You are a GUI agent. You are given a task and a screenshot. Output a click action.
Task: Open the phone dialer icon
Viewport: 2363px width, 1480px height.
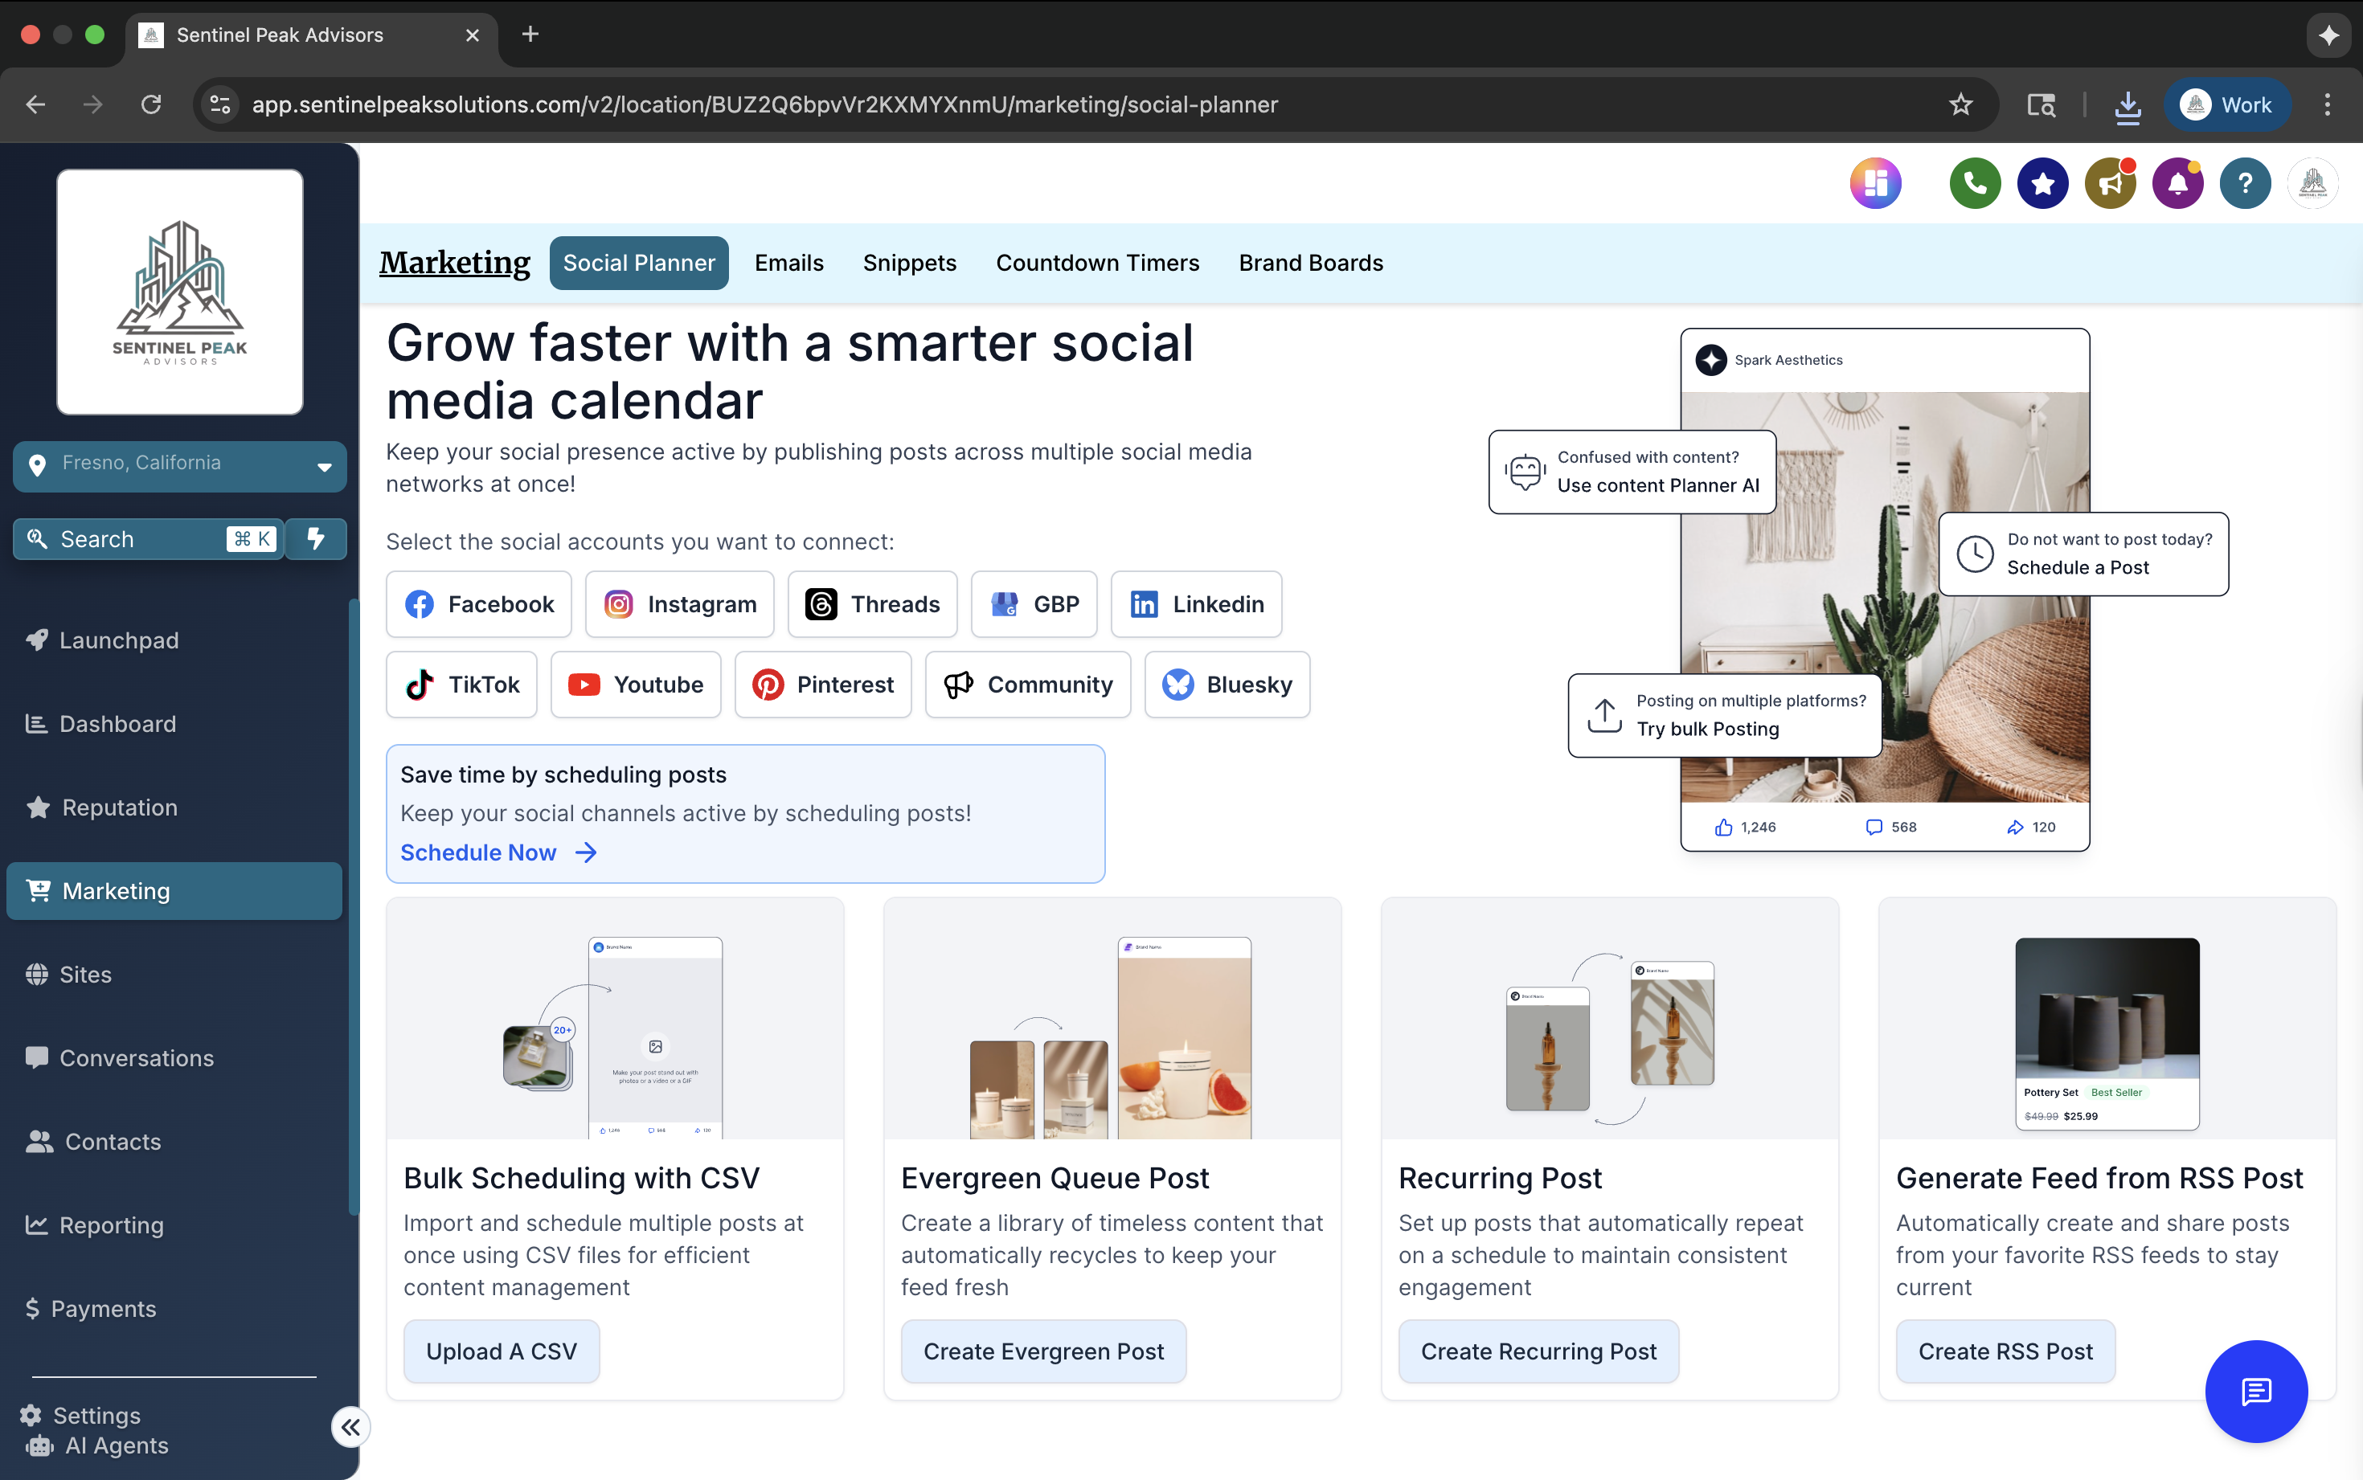point(1974,183)
